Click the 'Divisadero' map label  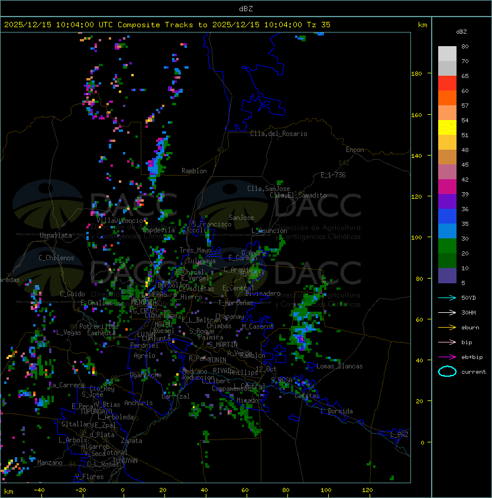click(x=263, y=293)
